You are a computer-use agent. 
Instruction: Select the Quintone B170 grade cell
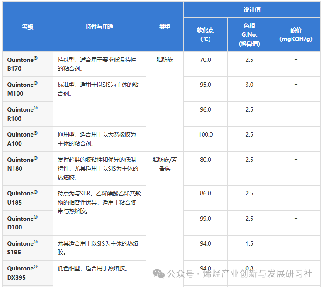pyautogui.click(x=27, y=64)
